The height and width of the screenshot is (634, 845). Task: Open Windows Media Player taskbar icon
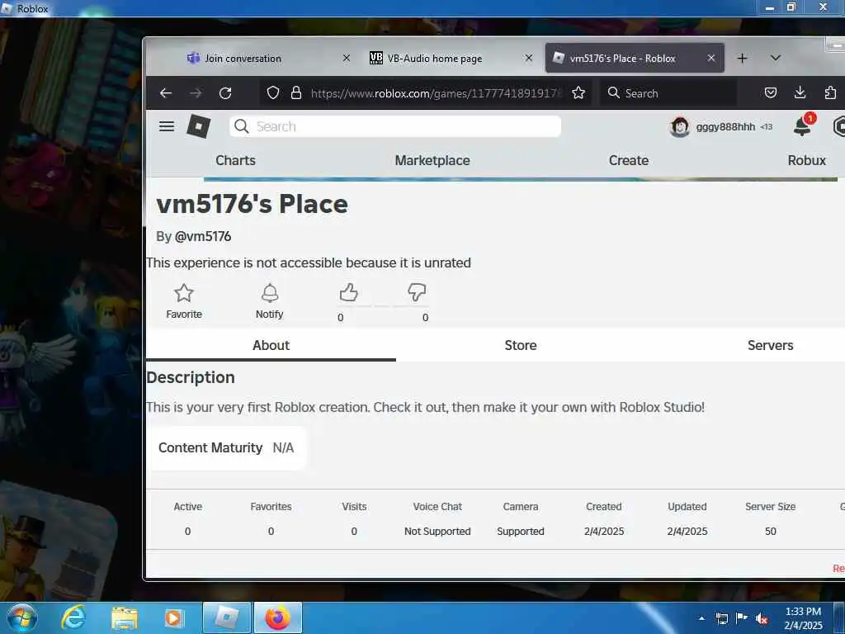pyautogui.click(x=173, y=617)
